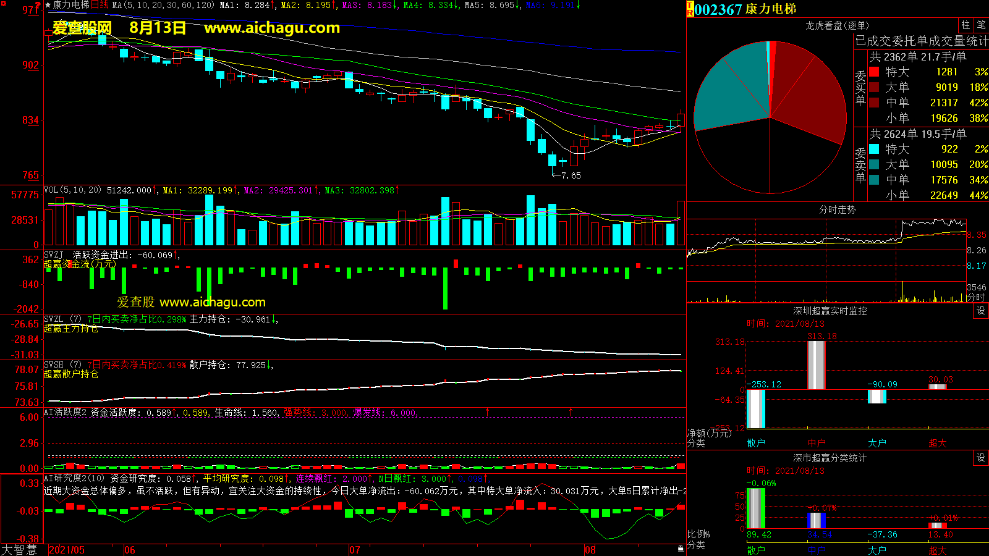Open VOL(5,10,20) indicator parameters
The image size is (989, 556).
pyautogui.click(x=72, y=190)
